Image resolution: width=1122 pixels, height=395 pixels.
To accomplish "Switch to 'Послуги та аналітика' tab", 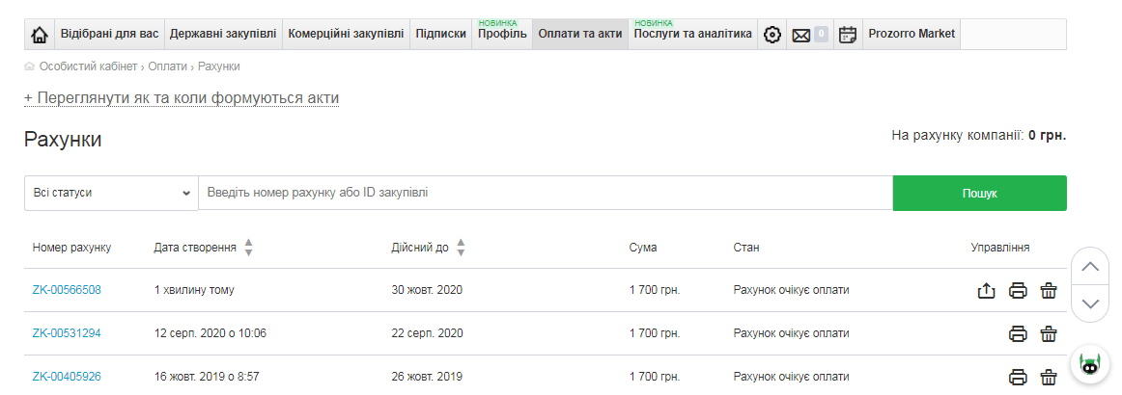I will tap(692, 34).
